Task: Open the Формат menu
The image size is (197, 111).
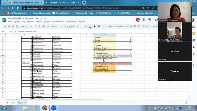Action: coord(39,22)
